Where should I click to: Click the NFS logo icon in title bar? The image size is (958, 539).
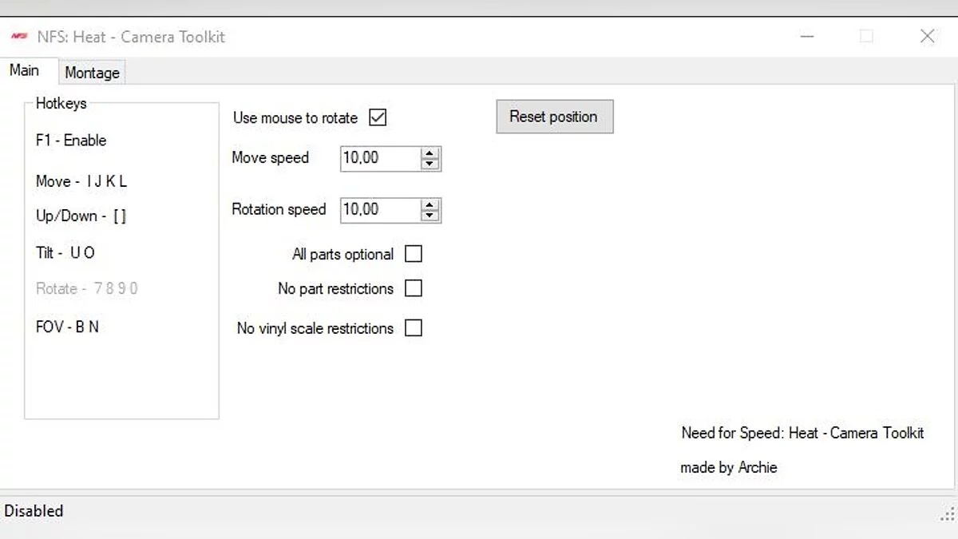[x=19, y=37]
